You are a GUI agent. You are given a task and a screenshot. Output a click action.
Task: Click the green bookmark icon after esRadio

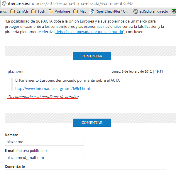[x=173, y=11]
